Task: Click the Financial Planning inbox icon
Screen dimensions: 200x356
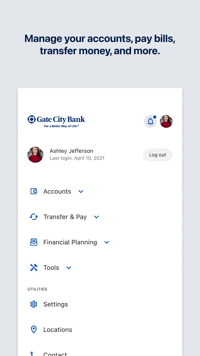Action: pyautogui.click(x=34, y=242)
